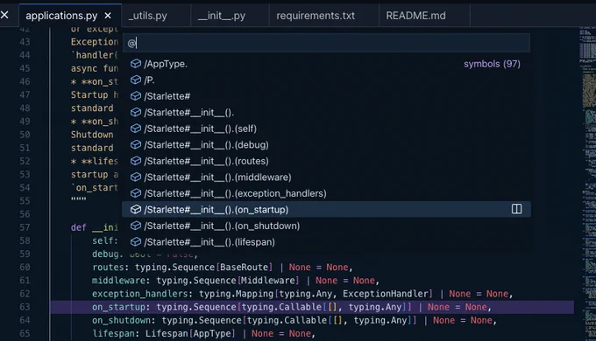Click the X icon left of tabs

tap(4, 15)
